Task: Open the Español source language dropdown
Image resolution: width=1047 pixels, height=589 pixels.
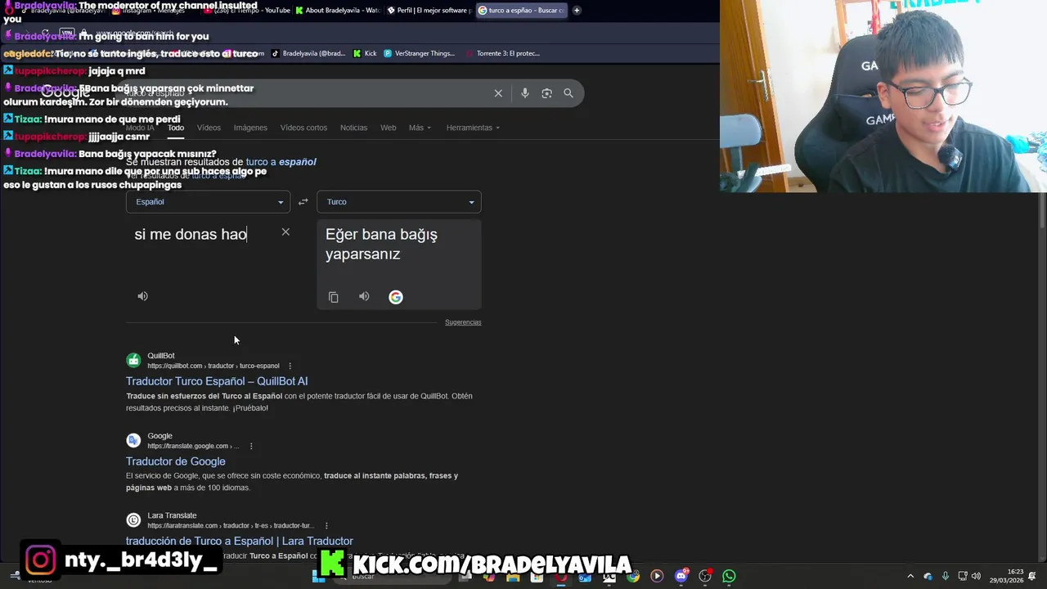Action: point(208,202)
